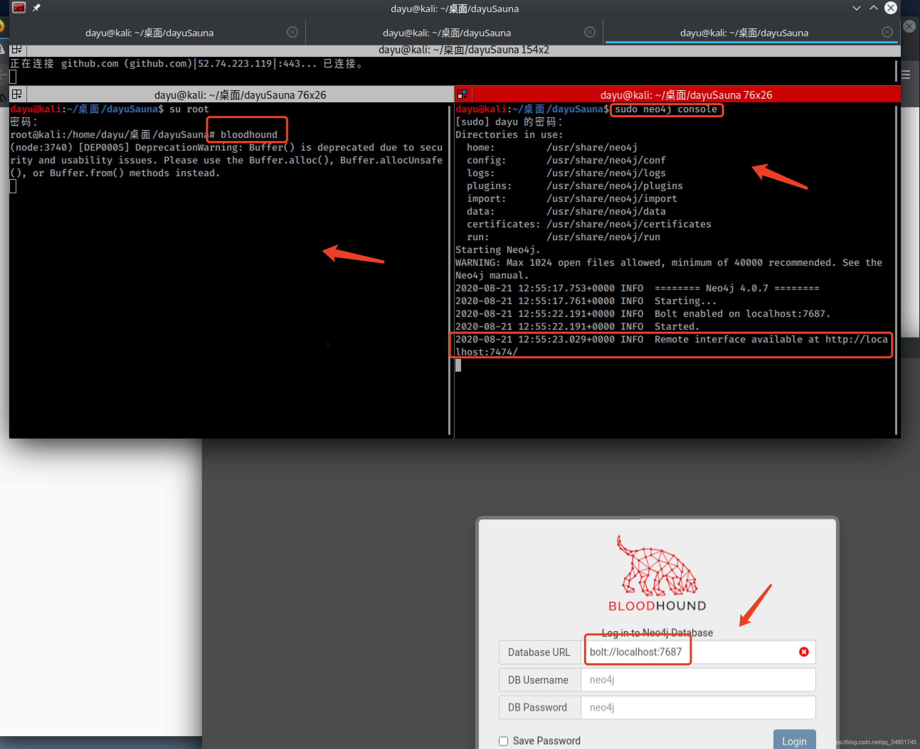Click the scrollbar of the top terminal pane
Screen dimensions: 920x749
point(896,71)
